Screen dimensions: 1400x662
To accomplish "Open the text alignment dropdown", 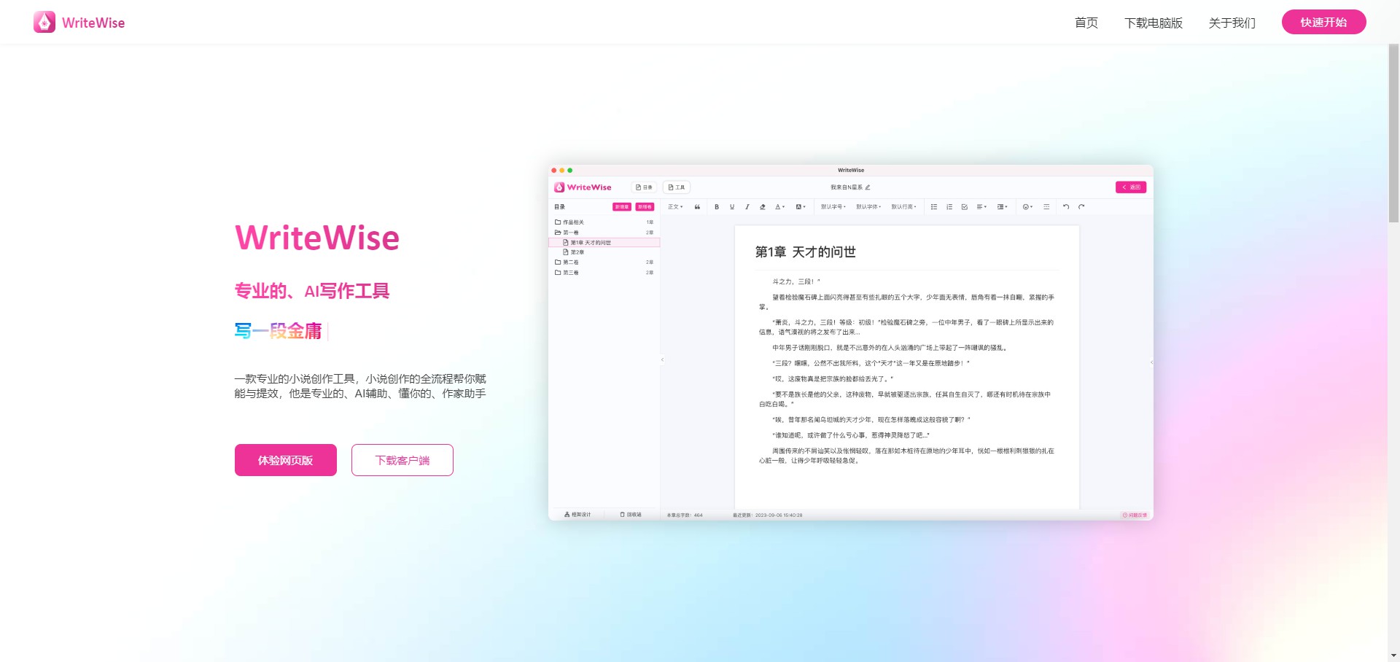I will 981,207.
